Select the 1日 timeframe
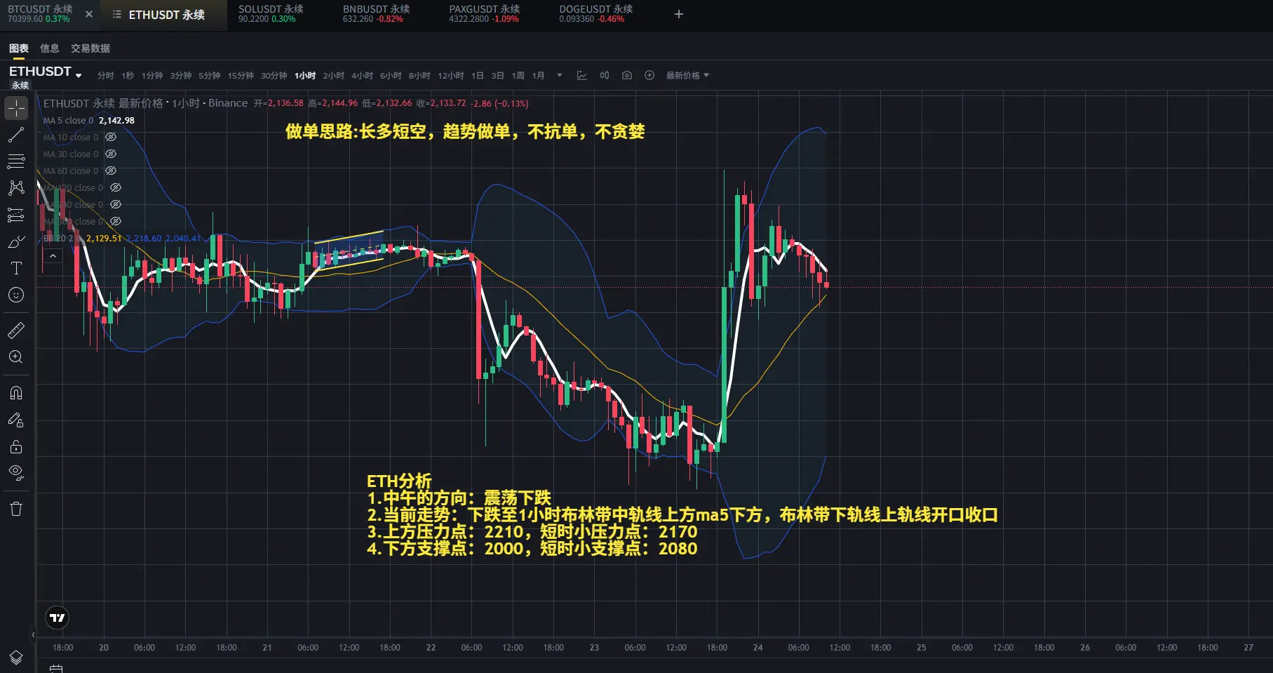 pyautogui.click(x=478, y=76)
